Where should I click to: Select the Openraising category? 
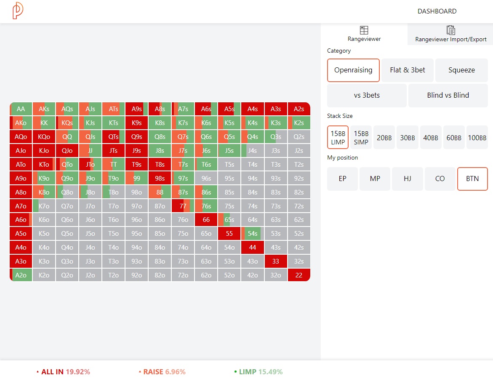(353, 70)
